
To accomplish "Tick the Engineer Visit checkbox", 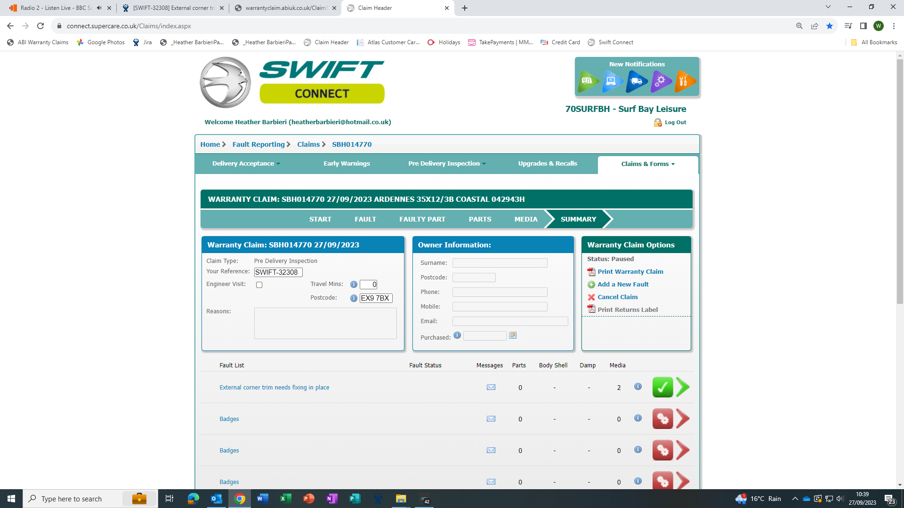I will click(259, 285).
